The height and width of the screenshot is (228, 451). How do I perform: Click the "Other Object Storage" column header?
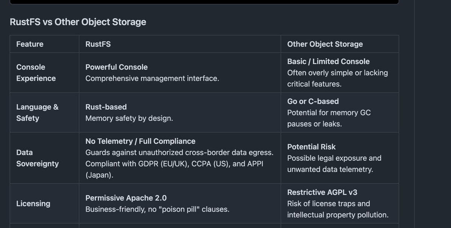click(325, 44)
